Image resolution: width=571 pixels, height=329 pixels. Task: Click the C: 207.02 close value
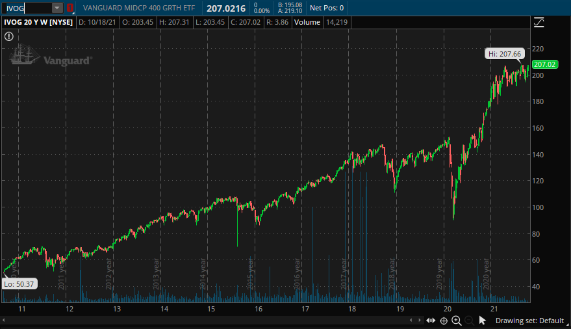(246, 22)
